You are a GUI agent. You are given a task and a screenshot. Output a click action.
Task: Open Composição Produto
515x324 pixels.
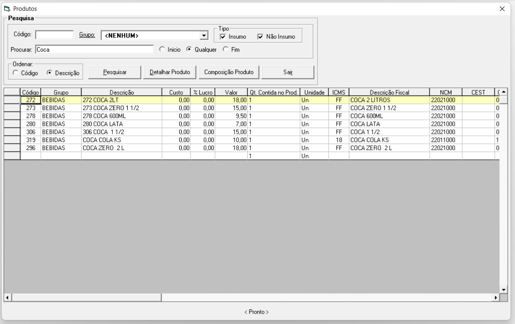tap(229, 72)
